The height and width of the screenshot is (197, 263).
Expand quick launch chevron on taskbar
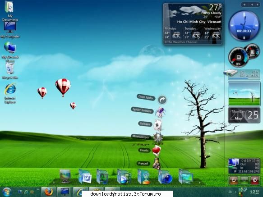38,190
